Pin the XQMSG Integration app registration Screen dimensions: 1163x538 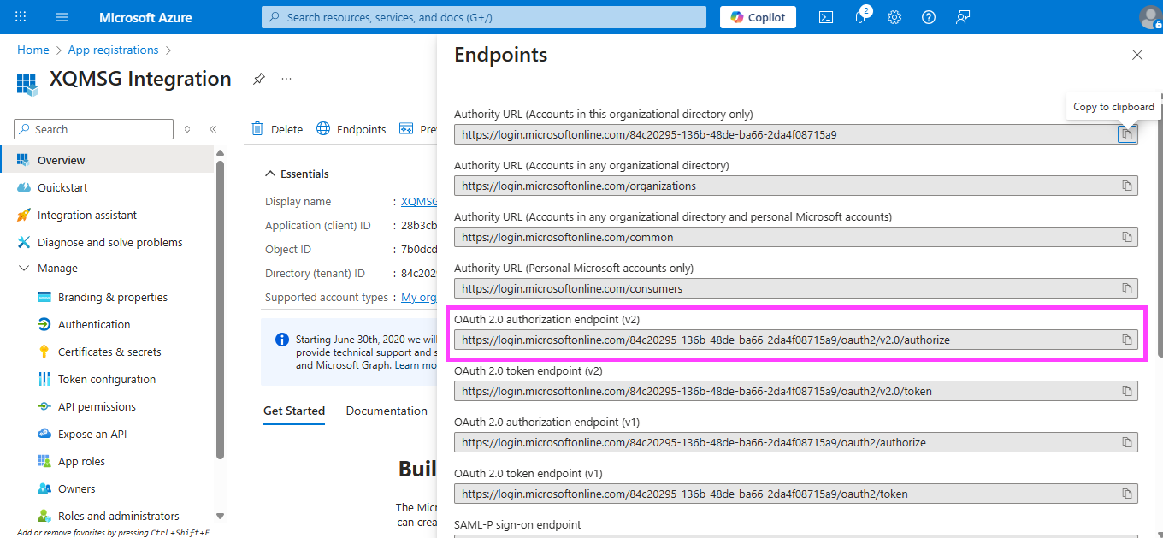pyautogui.click(x=258, y=79)
